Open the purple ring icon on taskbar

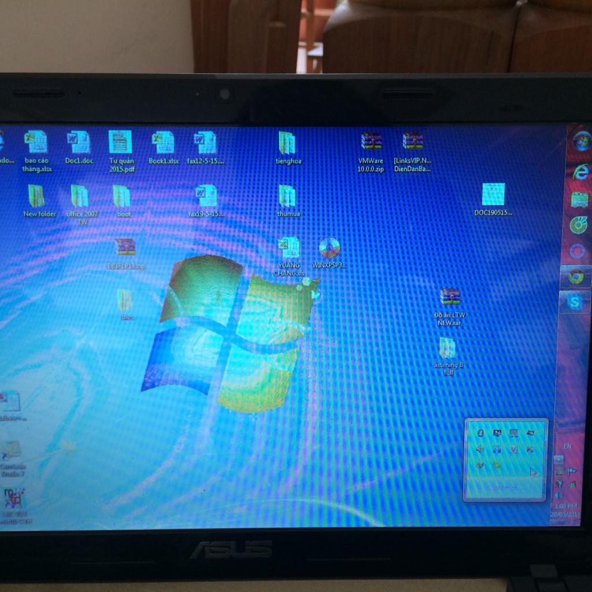577,251
